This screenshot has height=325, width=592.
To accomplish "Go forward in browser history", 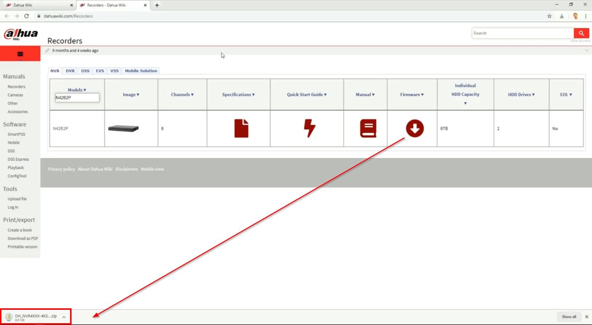I will pos(16,16).
